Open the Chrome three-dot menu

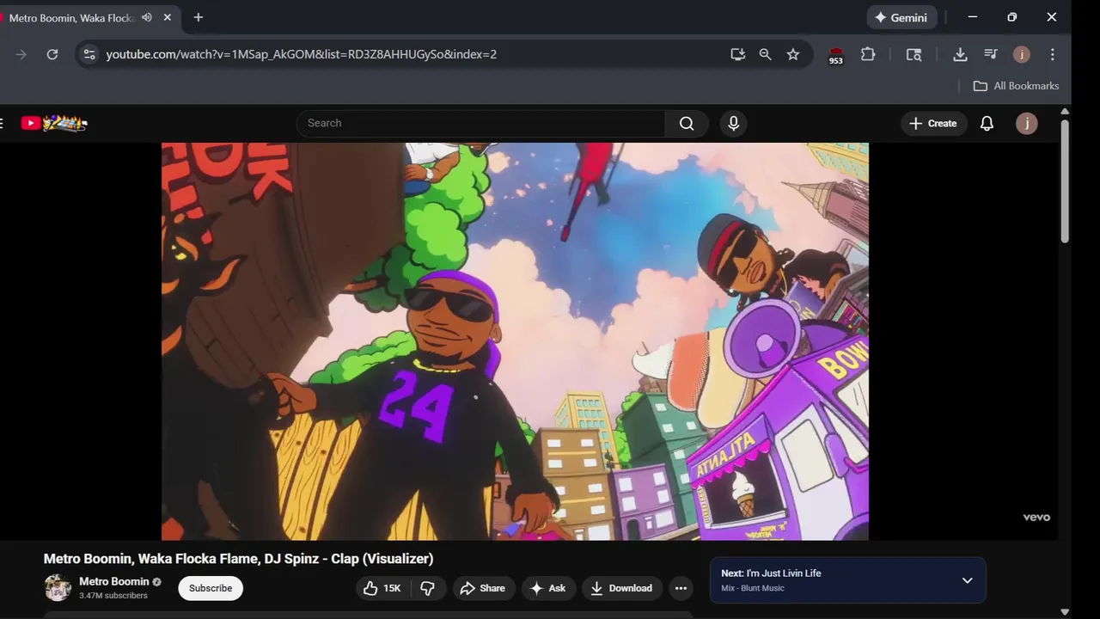pyautogui.click(x=1052, y=54)
